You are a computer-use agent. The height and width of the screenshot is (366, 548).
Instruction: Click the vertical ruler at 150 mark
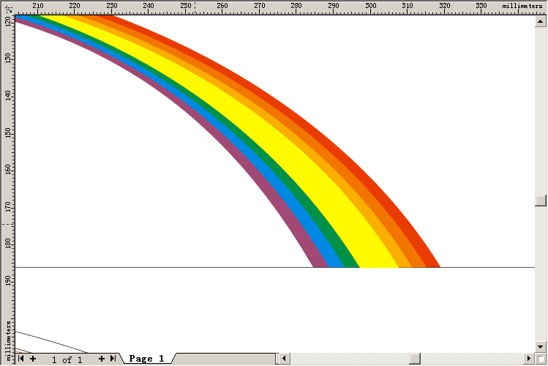pyautogui.click(x=8, y=132)
